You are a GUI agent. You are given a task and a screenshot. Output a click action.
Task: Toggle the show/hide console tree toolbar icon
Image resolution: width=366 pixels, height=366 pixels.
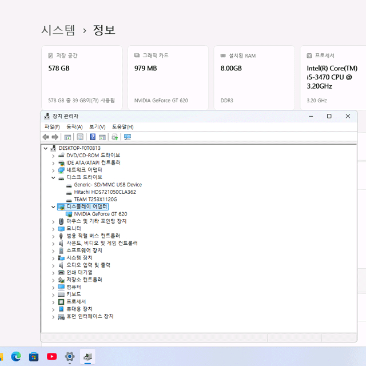(67, 137)
